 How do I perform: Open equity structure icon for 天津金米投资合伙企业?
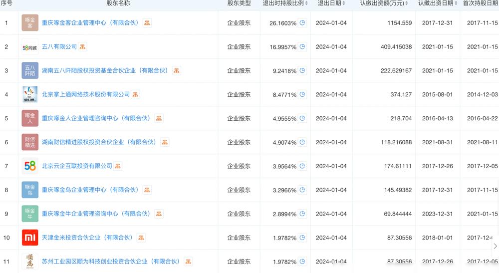[141, 238]
